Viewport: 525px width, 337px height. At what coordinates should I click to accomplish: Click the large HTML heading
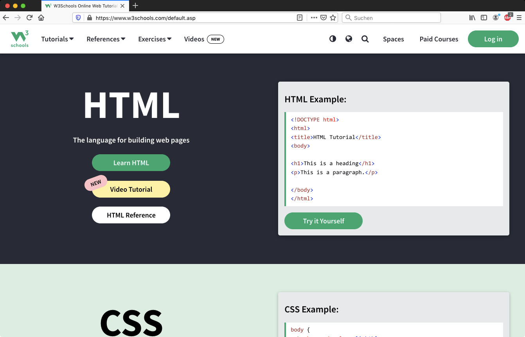(x=131, y=105)
